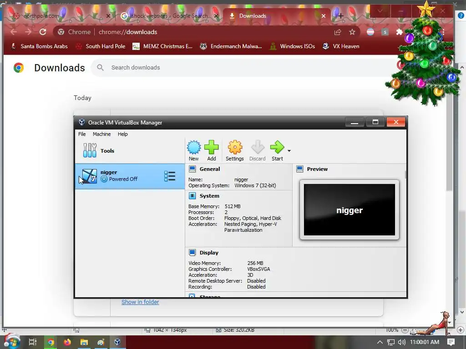Start the selected virtual machine
This screenshot has height=349, width=466.
click(x=277, y=150)
